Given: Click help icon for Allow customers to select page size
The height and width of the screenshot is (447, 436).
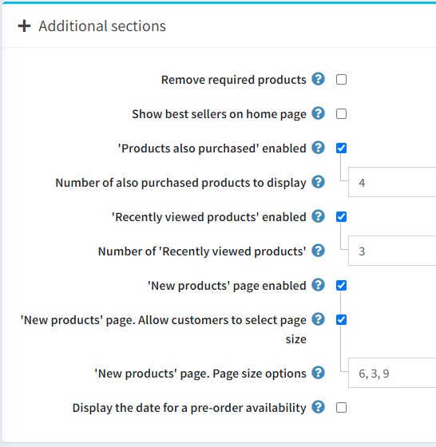Looking at the screenshot, I should [x=318, y=319].
